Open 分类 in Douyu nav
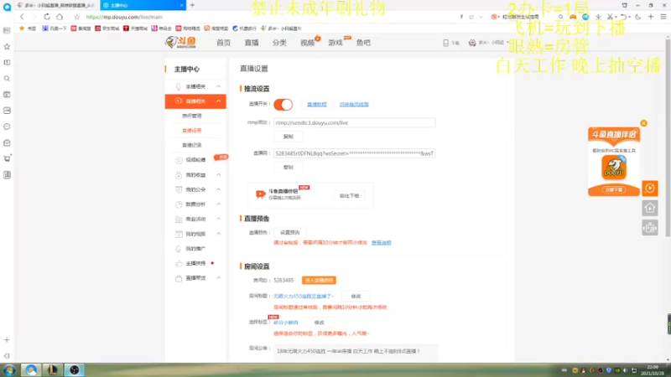The width and height of the screenshot is (671, 377). pyautogui.click(x=279, y=43)
